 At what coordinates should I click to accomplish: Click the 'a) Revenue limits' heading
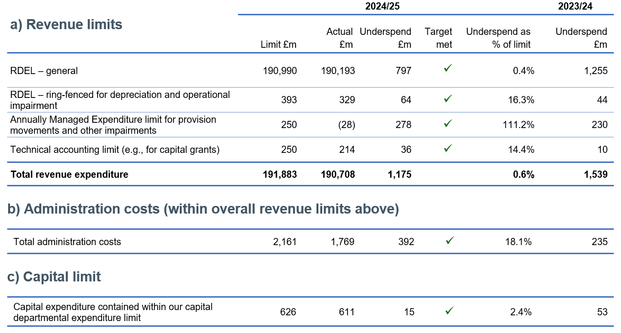coord(66,25)
